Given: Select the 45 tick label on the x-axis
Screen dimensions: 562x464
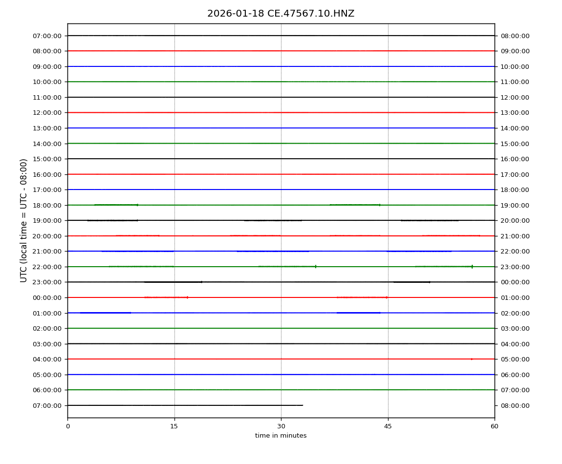Looking at the screenshot, I should tap(388, 426).
